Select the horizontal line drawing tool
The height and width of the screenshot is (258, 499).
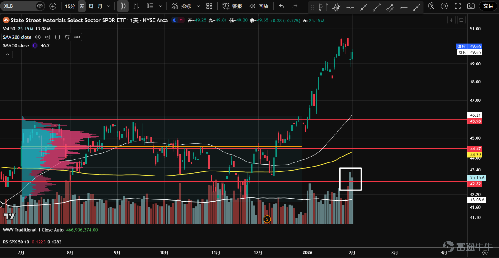pos(350,7)
